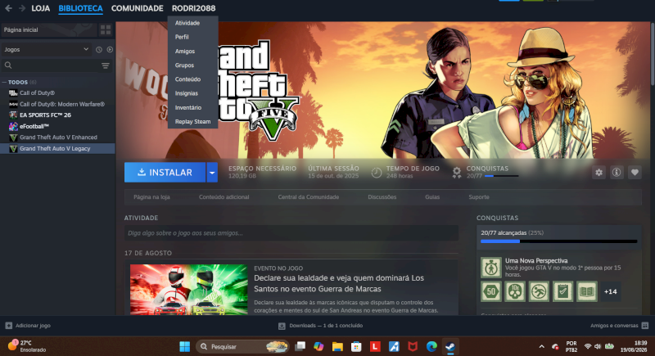Screen dimensions: 655x356
Task: Click the 20/77 achievements progress bar
Action: pos(559,241)
